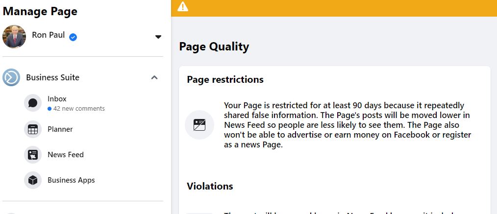Image resolution: width=497 pixels, height=214 pixels.
Task: Click the Violations heading
Action: (x=210, y=186)
